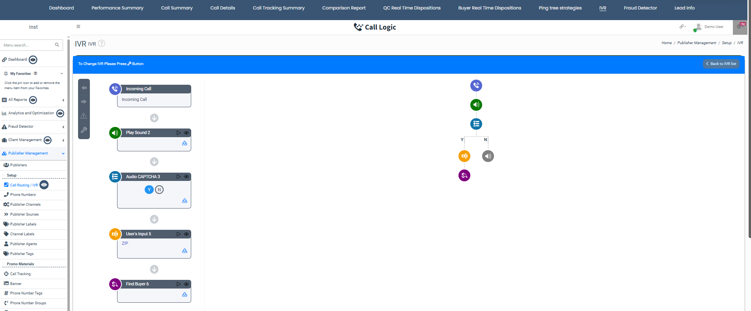This screenshot has height=311, width=751.
Task: Click the incoming call node in flow diagram
Action: pyautogui.click(x=476, y=85)
